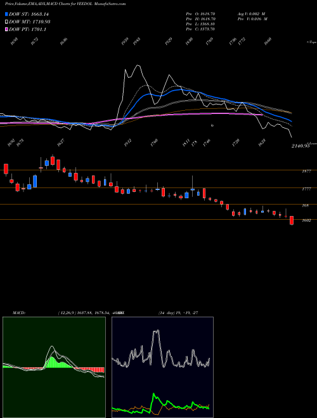Click the 'Pre V: 0.016 M' volume text

coord(252,19)
